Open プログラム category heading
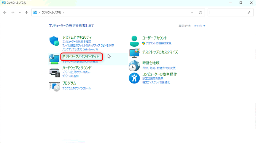Image resolution: width=256 pixels, height=143 pixels. coord(69,83)
